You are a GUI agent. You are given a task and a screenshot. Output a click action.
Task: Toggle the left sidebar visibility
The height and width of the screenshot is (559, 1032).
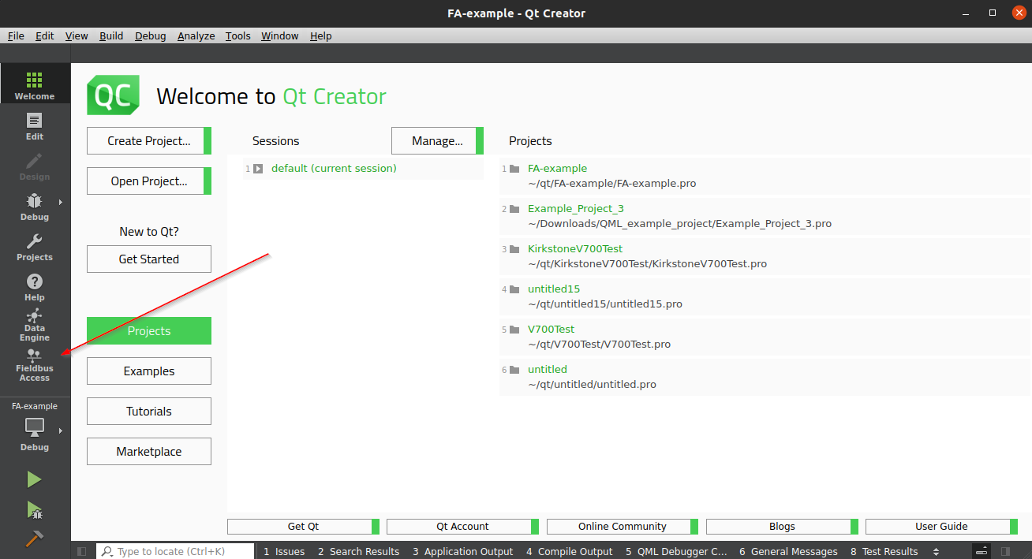coord(82,550)
